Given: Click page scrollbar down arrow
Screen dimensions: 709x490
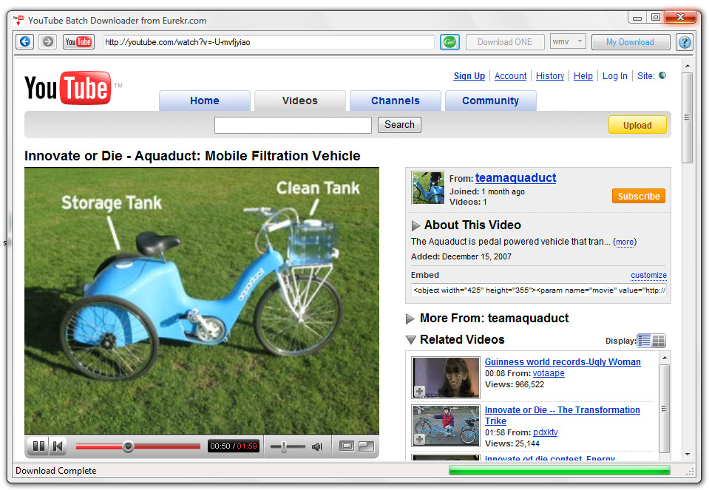Looking at the screenshot, I should (x=688, y=455).
